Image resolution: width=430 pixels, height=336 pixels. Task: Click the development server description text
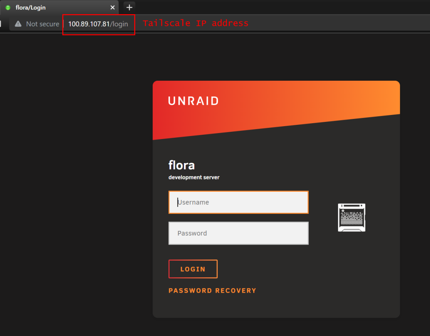coord(194,177)
